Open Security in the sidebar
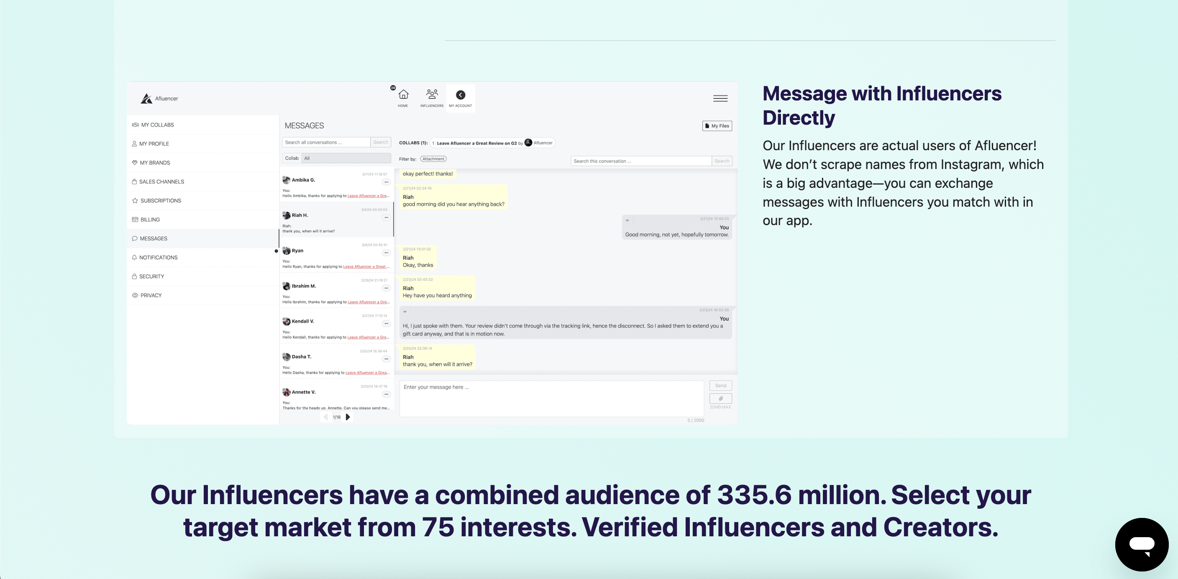Image resolution: width=1178 pixels, height=579 pixels. (x=202, y=277)
